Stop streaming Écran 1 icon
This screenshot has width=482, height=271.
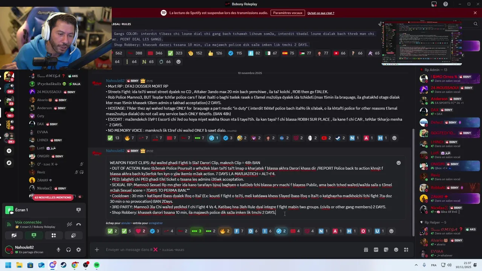(78, 210)
